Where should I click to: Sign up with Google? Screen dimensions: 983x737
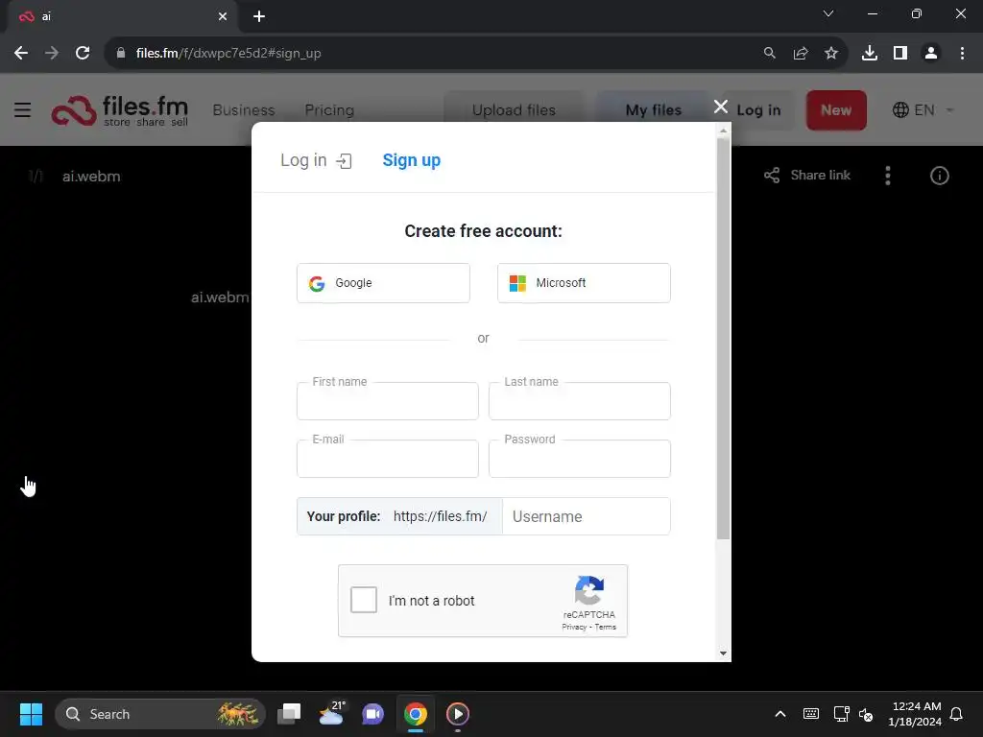click(383, 283)
